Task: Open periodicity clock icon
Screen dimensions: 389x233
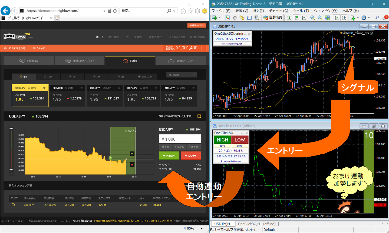Action: pyautogui.click(x=364, y=18)
